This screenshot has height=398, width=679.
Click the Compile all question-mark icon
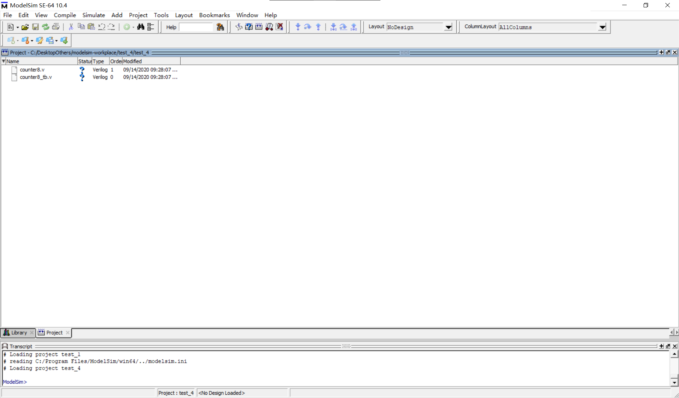point(249,27)
